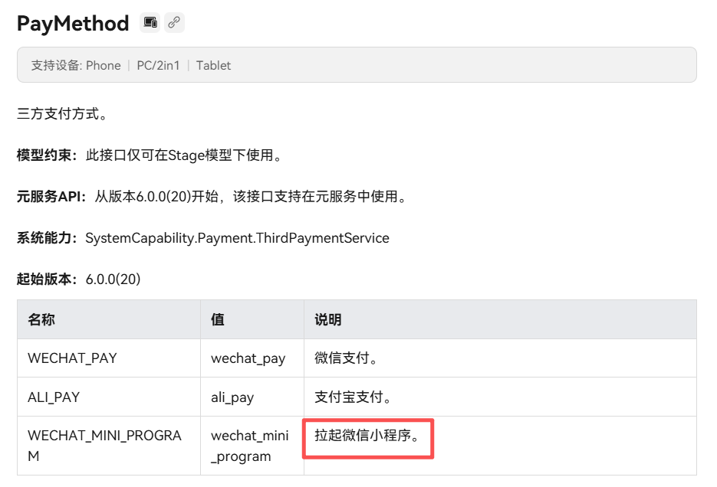
Task: Click the wechat_mini_program value cell
Action: (x=252, y=446)
